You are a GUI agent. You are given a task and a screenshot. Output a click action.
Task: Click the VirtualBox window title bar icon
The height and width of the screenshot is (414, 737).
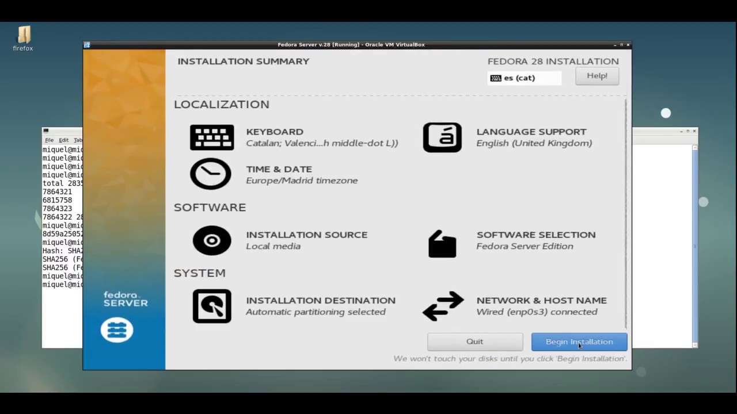tap(87, 45)
